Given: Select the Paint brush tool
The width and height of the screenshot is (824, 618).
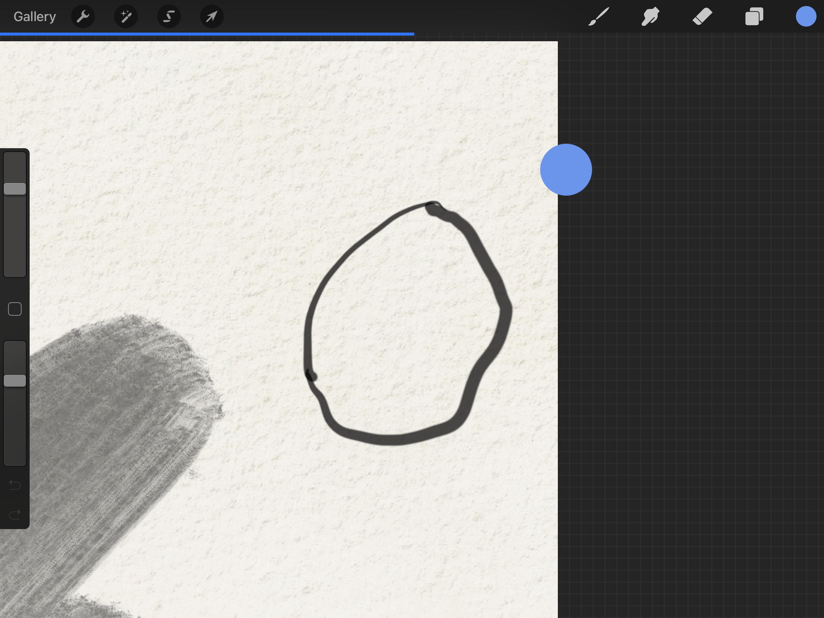Looking at the screenshot, I should [x=599, y=16].
